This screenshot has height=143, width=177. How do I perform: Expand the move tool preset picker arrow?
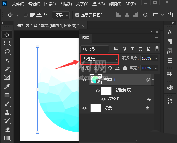coord(17,15)
